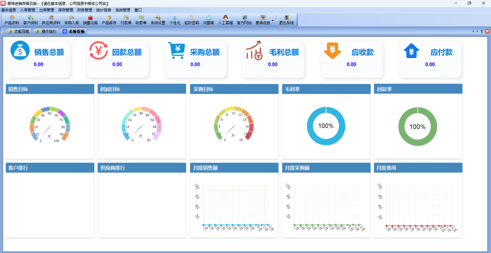Click 退出系统 to exit the system
Screen dimensions: 491x253
[x=286, y=20]
